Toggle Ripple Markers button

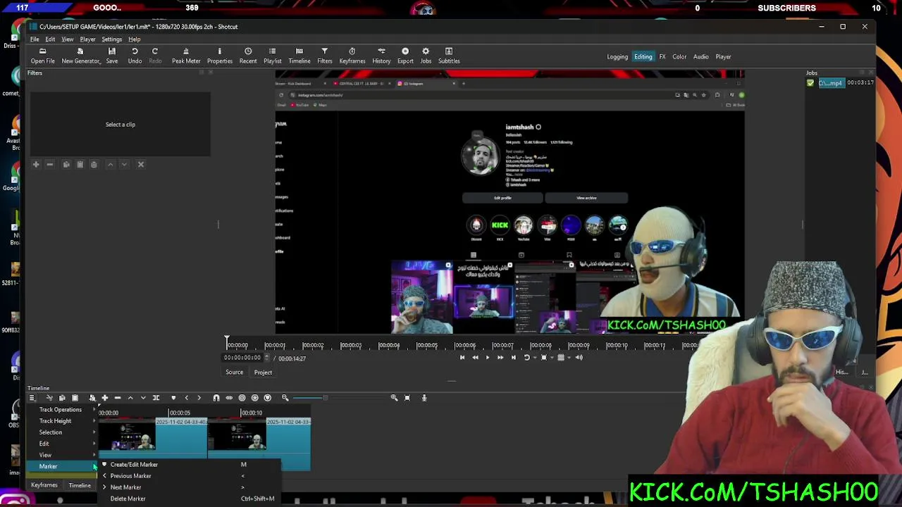(267, 398)
